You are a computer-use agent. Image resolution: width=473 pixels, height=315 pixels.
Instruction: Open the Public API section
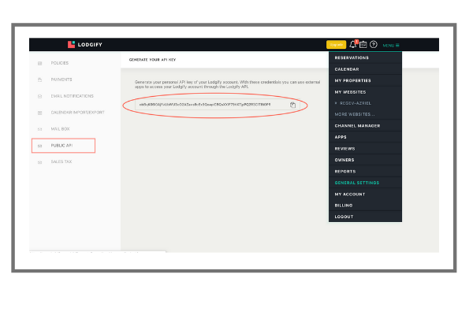[61, 146]
